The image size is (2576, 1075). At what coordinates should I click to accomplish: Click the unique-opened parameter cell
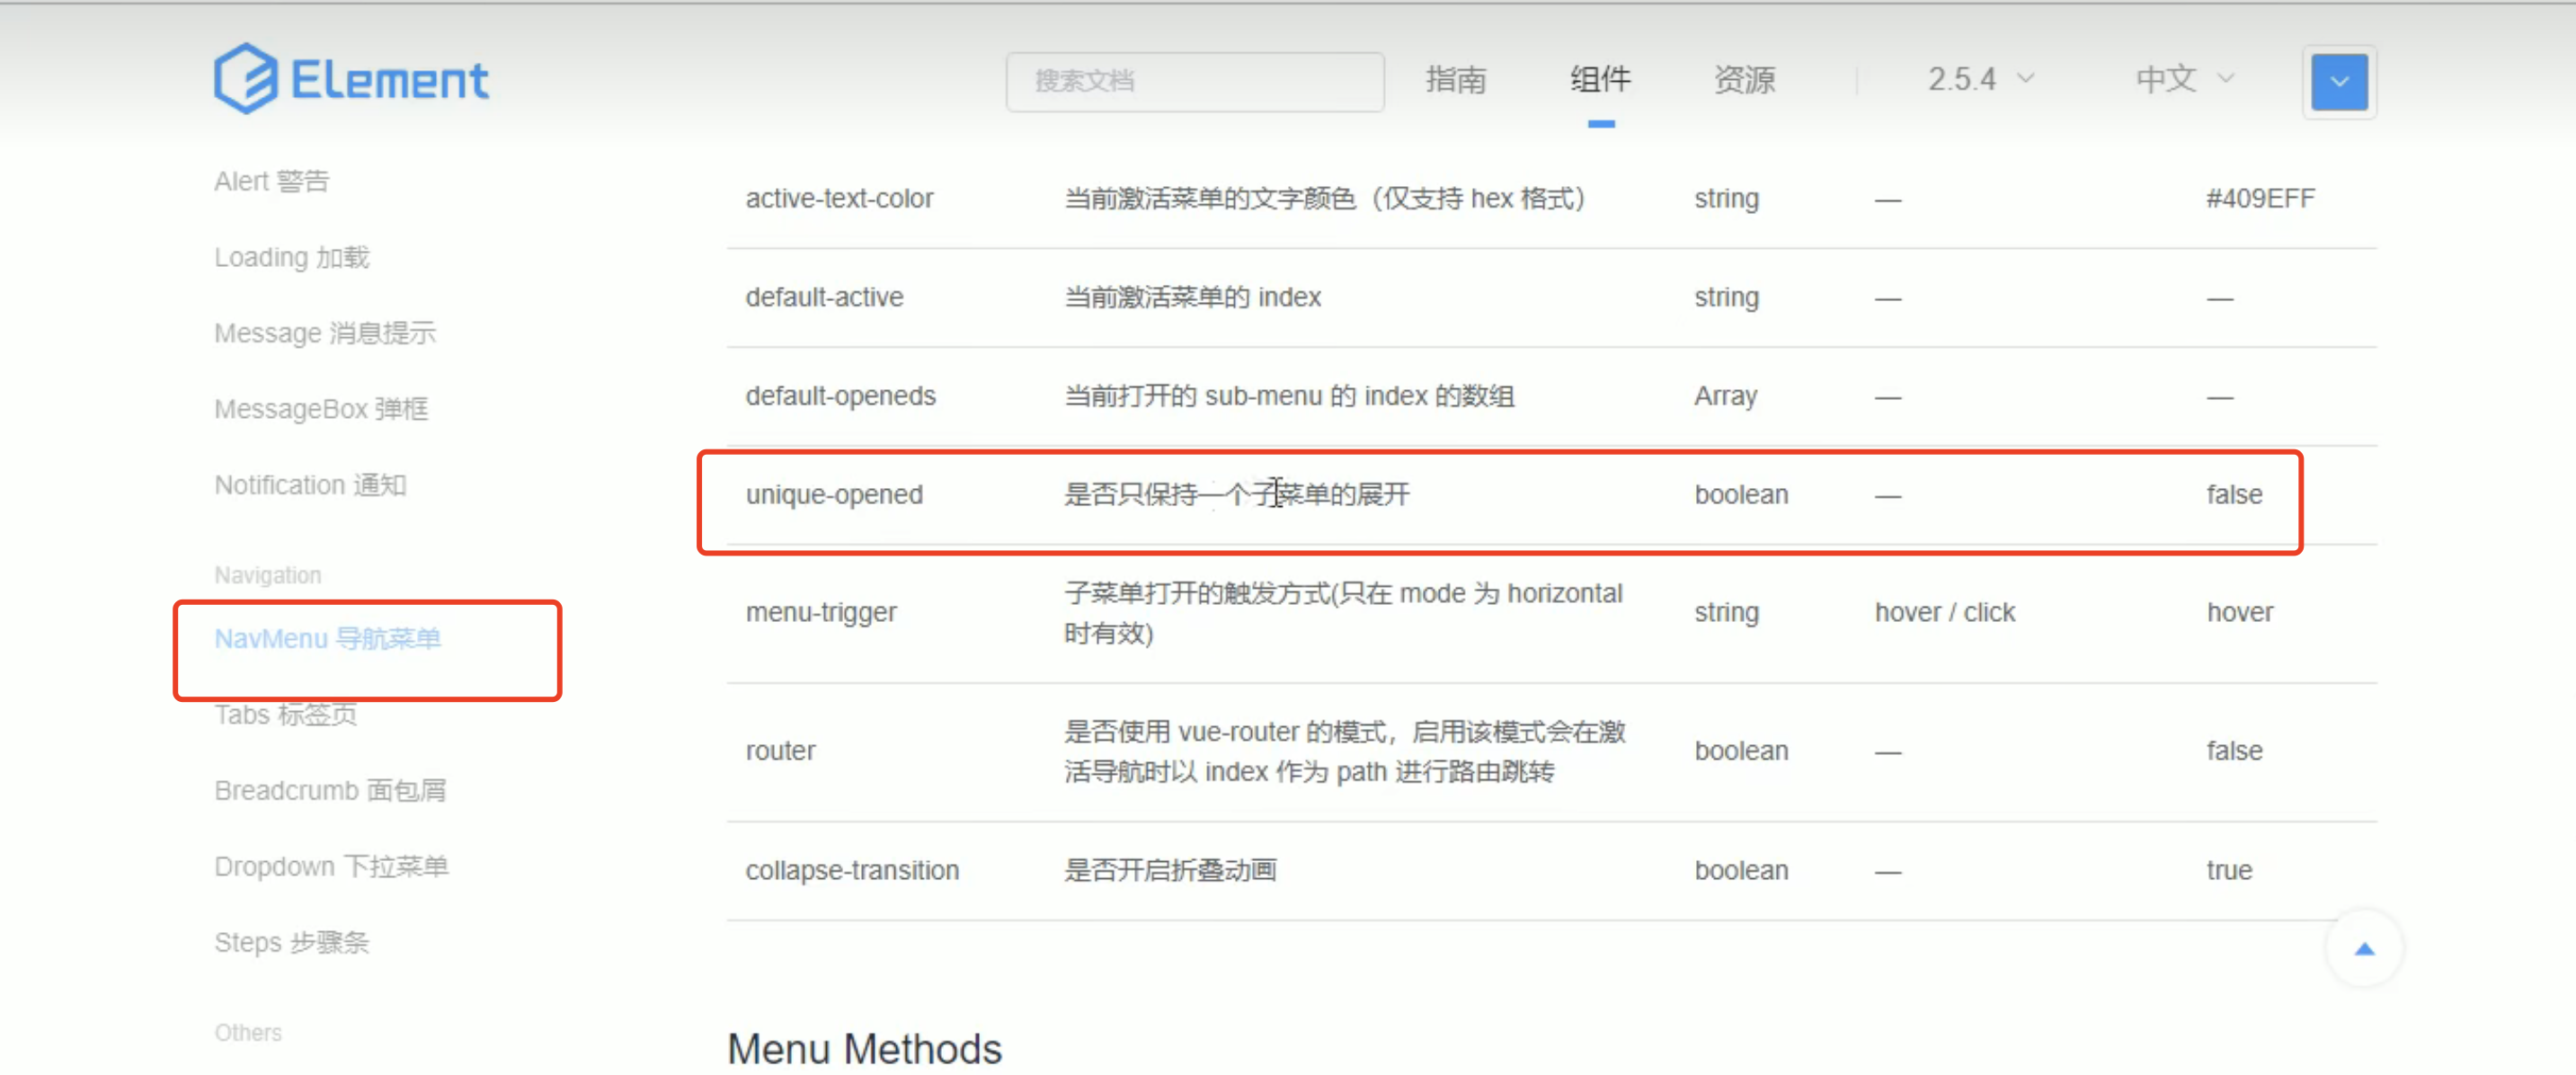[x=834, y=494]
